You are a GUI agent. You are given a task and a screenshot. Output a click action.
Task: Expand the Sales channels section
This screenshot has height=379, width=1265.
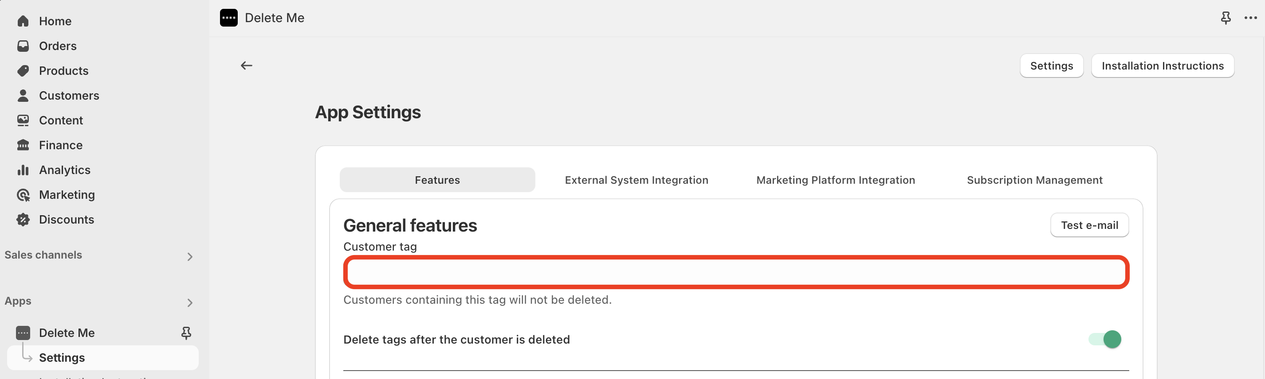click(190, 256)
